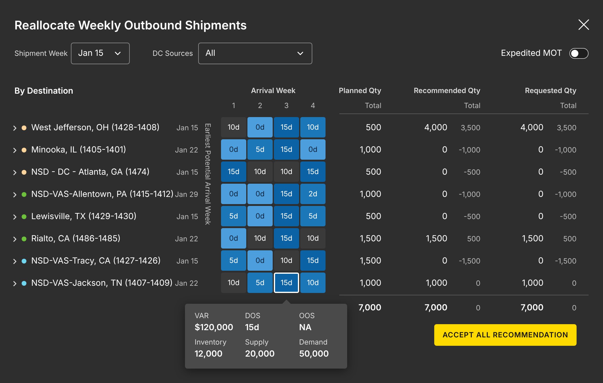Click the Requested Qty column header
Viewport: 603px width, 383px height.
pyautogui.click(x=550, y=91)
